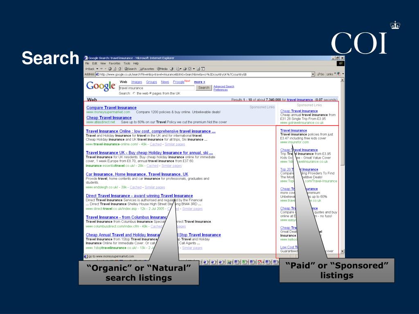Select the 'the web' search radio button
419x314 pixels.
pyautogui.click(x=134, y=94)
